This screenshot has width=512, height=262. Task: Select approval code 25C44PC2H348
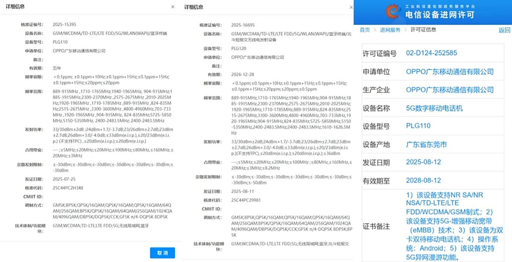coord(68,188)
